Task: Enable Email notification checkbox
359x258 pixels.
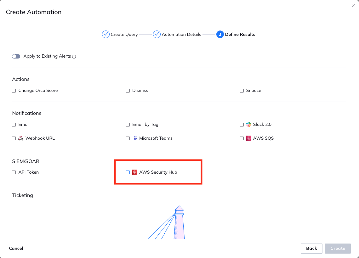Action: pyautogui.click(x=14, y=124)
